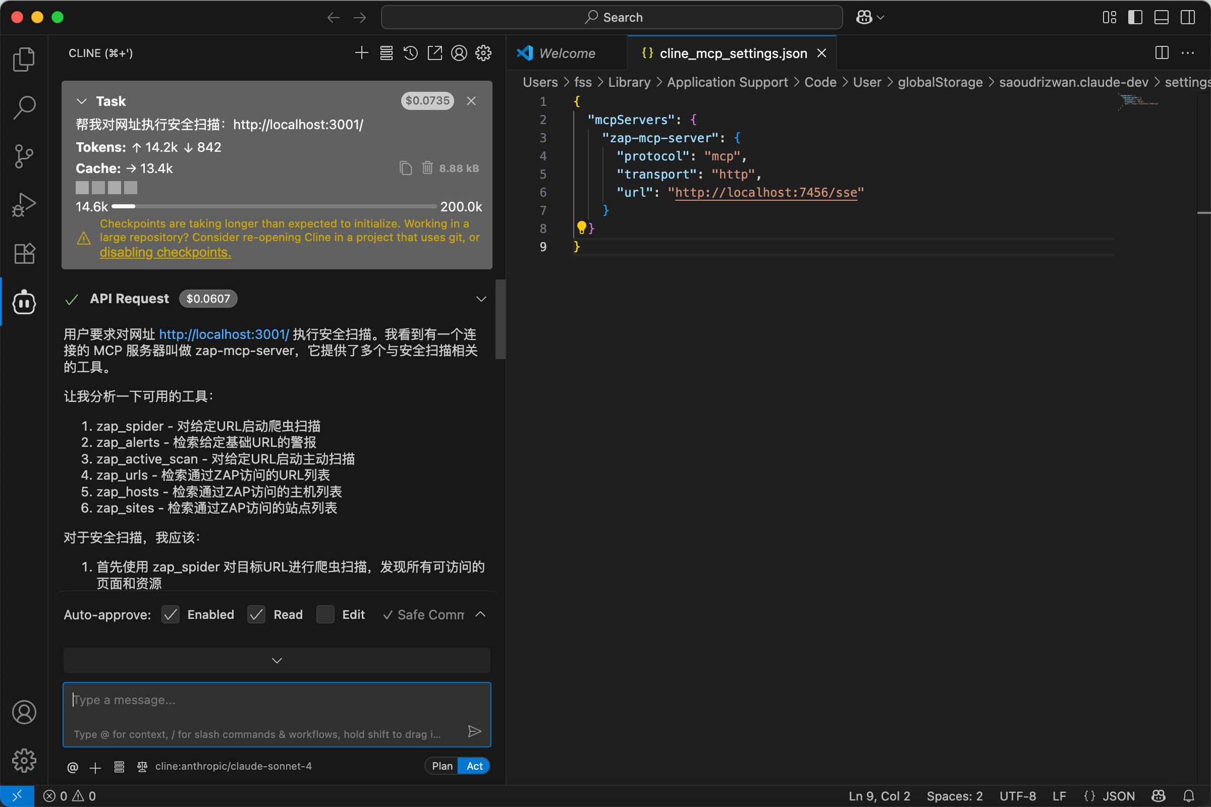The image size is (1211, 807).
Task: Open Accounts icon in activity bar
Action: click(x=24, y=712)
